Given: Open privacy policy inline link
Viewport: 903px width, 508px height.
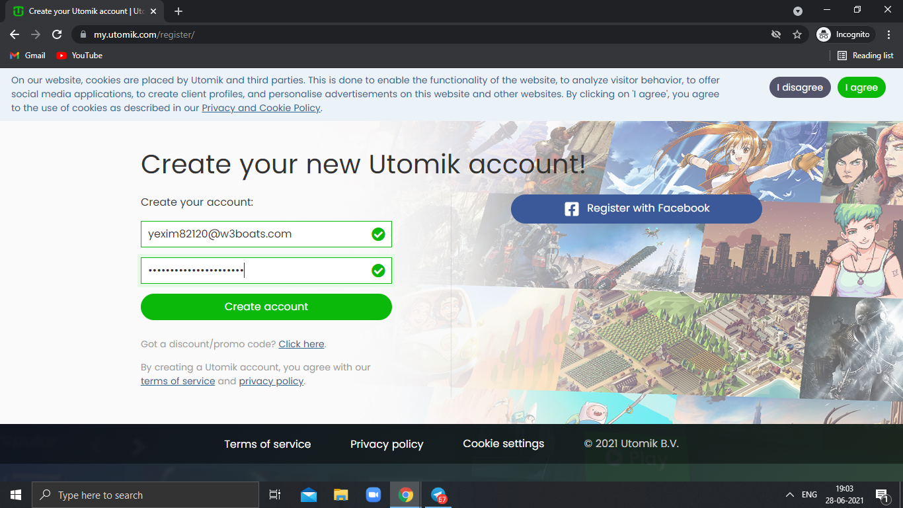Looking at the screenshot, I should 271,381.
